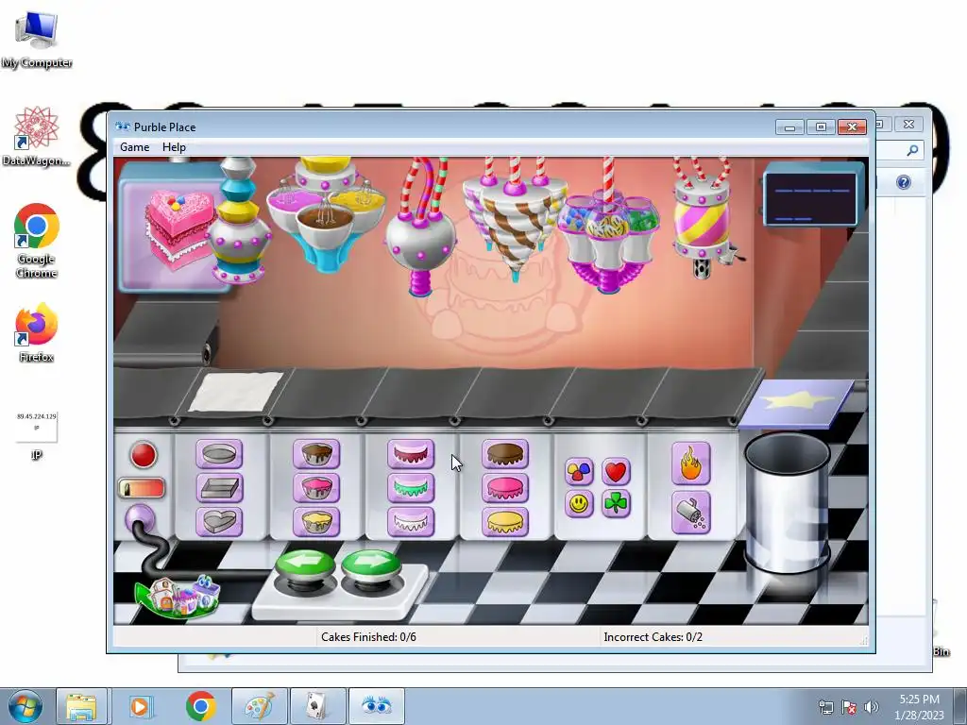Pick the red filling layer
The width and height of the screenshot is (967, 725).
point(411,454)
